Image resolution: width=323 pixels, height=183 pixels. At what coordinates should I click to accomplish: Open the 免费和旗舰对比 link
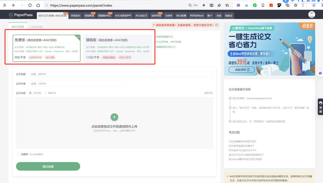(x=165, y=37)
